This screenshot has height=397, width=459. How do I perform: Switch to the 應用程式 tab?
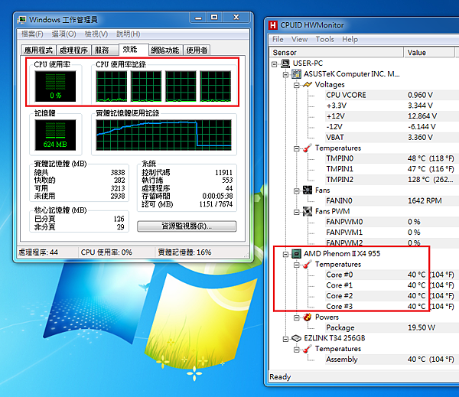click(38, 50)
